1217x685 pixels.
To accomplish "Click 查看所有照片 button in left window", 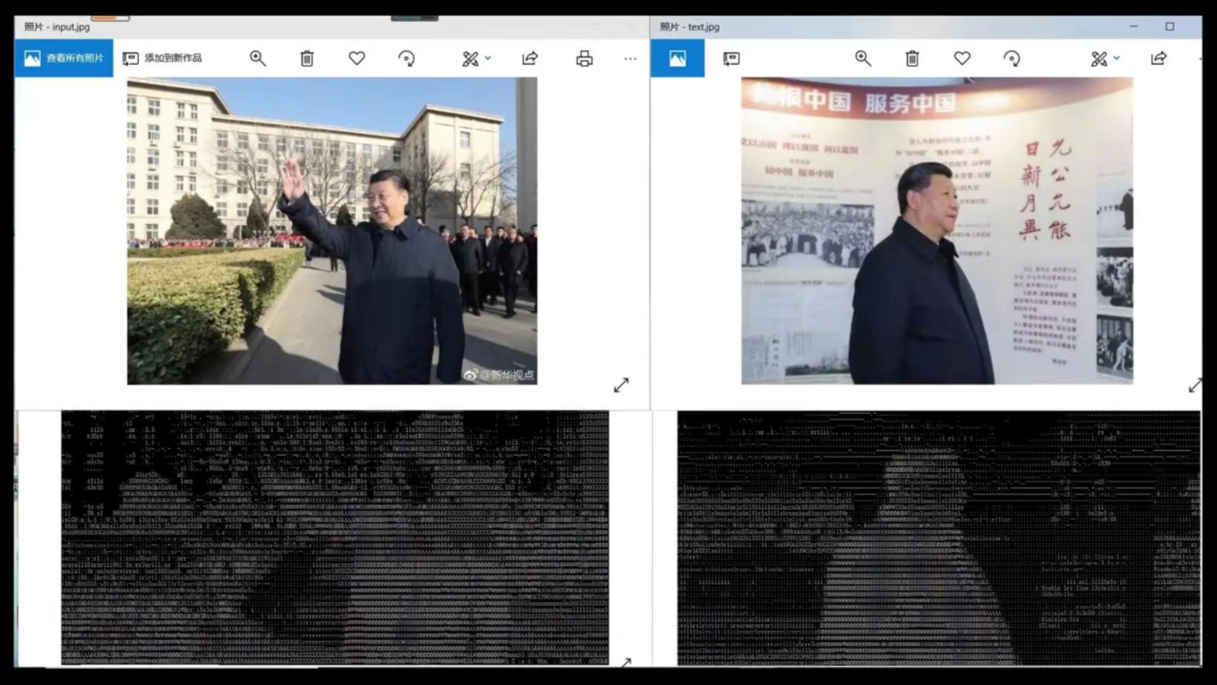I will [64, 58].
